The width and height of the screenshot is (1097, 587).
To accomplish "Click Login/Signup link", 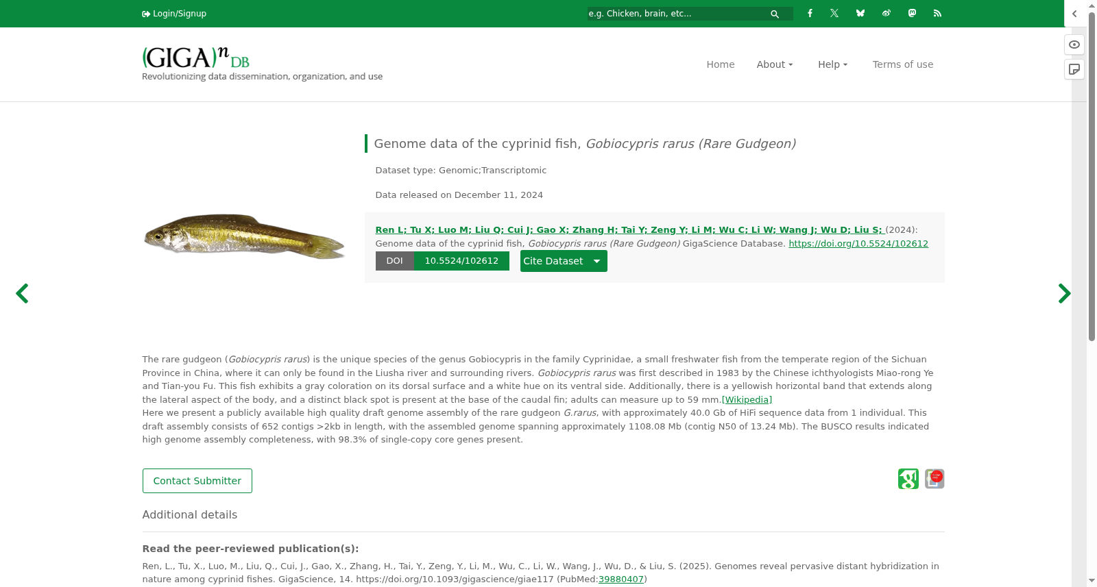I will click(x=174, y=14).
